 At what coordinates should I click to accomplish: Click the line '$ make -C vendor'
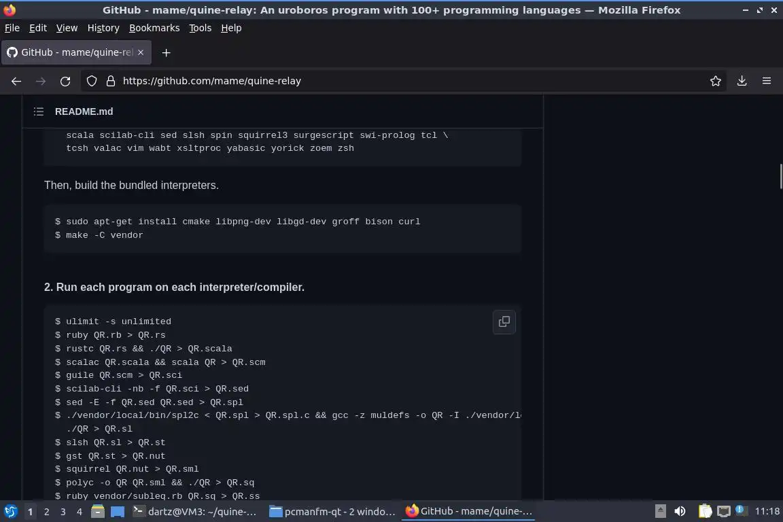tap(99, 234)
